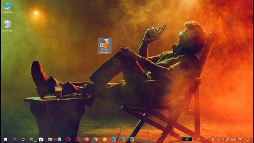Select the CoolTechtics computer desktop icon
Screen dimensions: 254x143
tap(8, 8)
